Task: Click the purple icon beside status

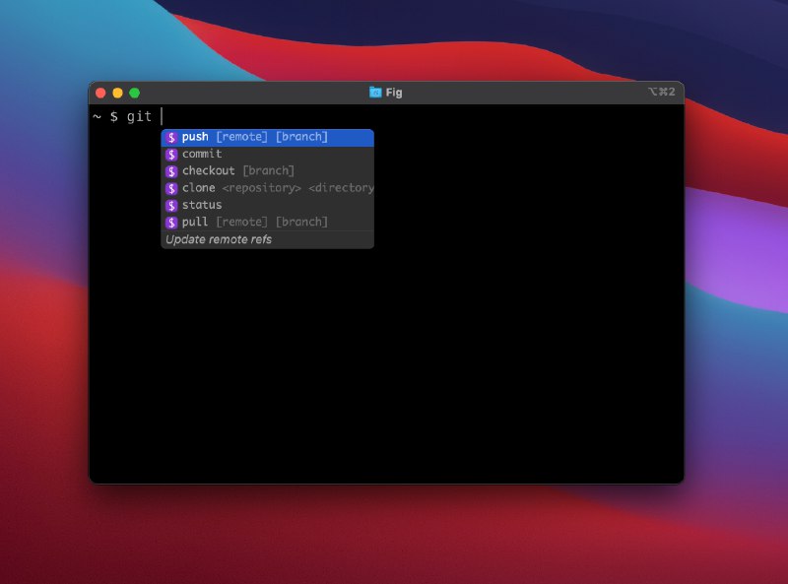Action: (171, 206)
